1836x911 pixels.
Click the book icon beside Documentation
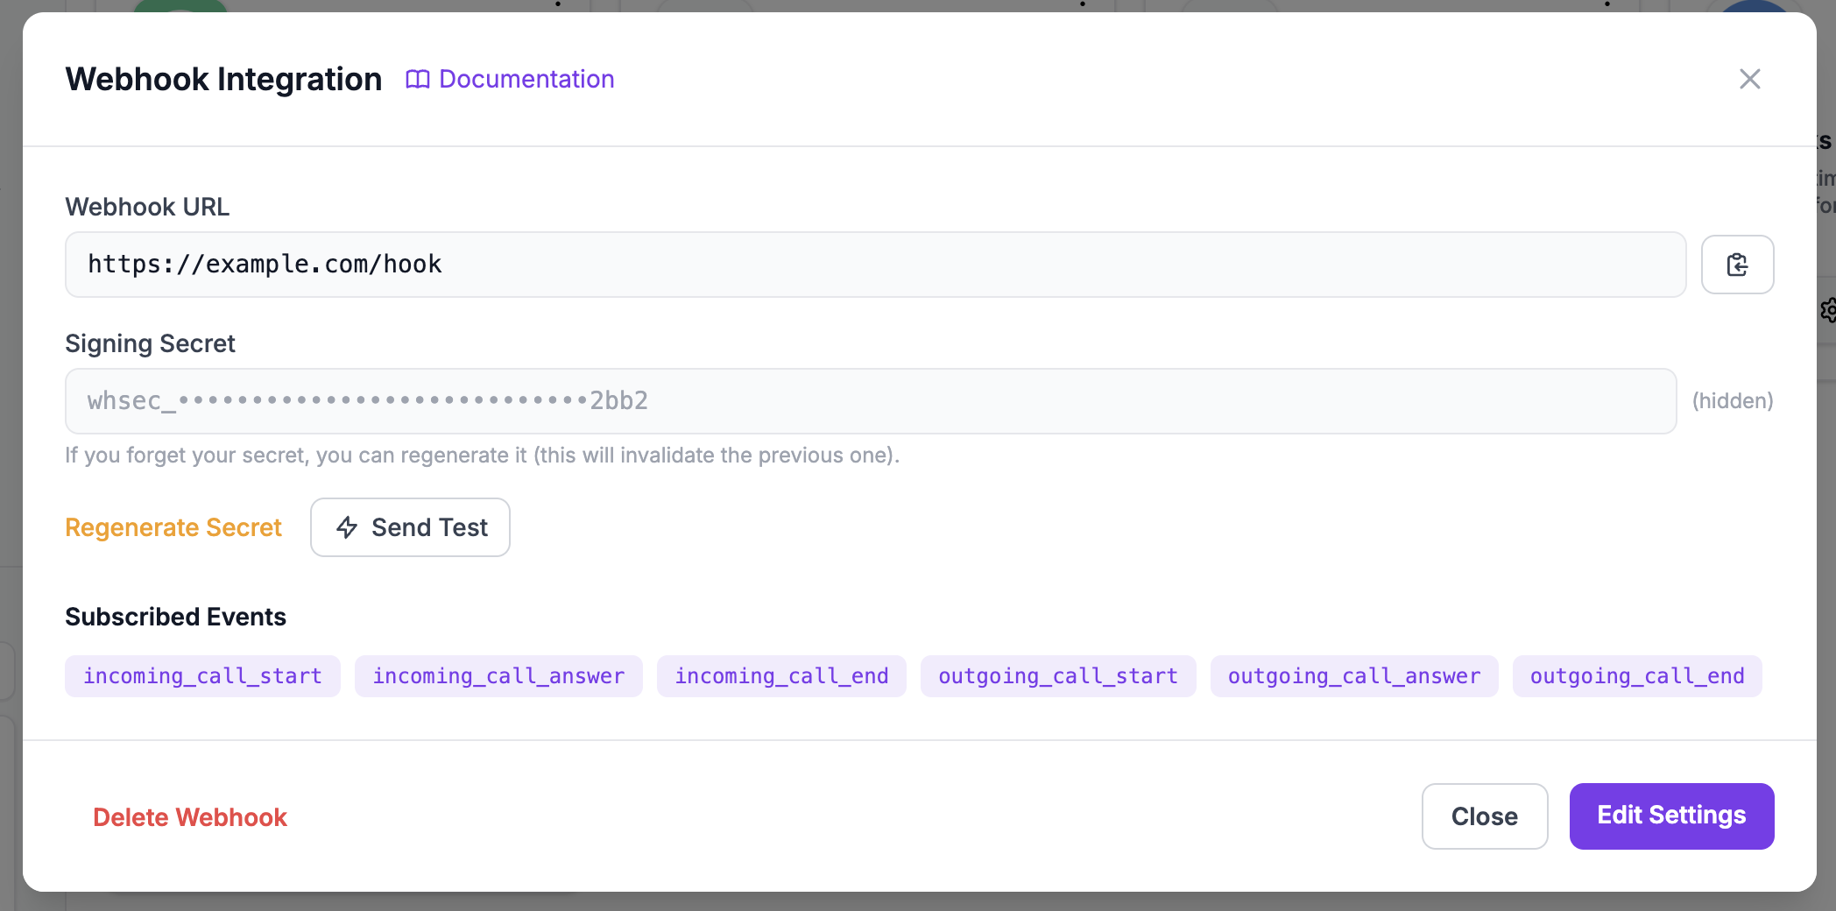tap(418, 79)
